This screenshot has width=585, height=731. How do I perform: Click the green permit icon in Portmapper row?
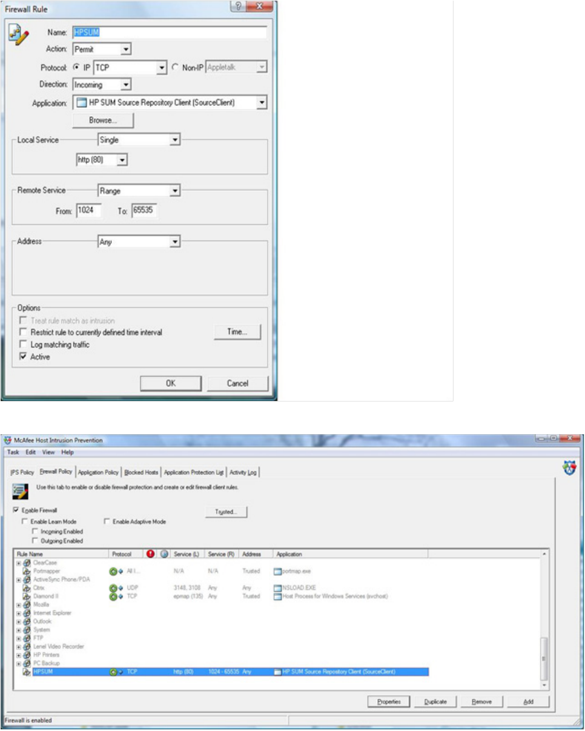click(113, 571)
